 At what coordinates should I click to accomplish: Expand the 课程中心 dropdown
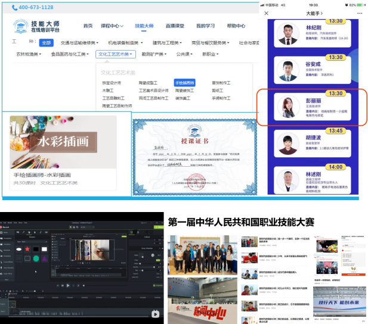112,26
